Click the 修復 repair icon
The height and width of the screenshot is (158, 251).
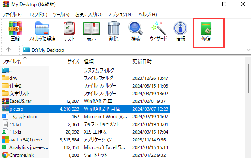point(206,28)
